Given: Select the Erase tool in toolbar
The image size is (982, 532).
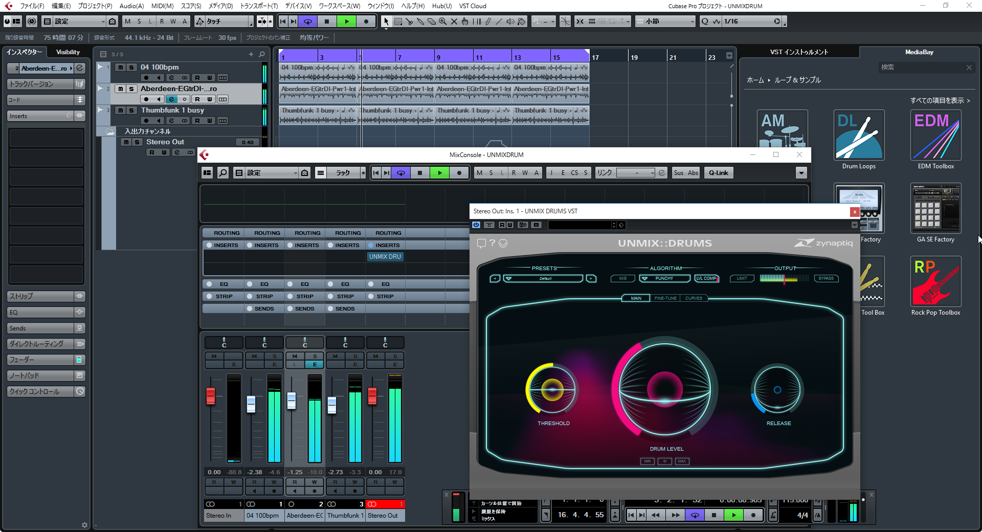Looking at the screenshot, I should click(x=431, y=21).
